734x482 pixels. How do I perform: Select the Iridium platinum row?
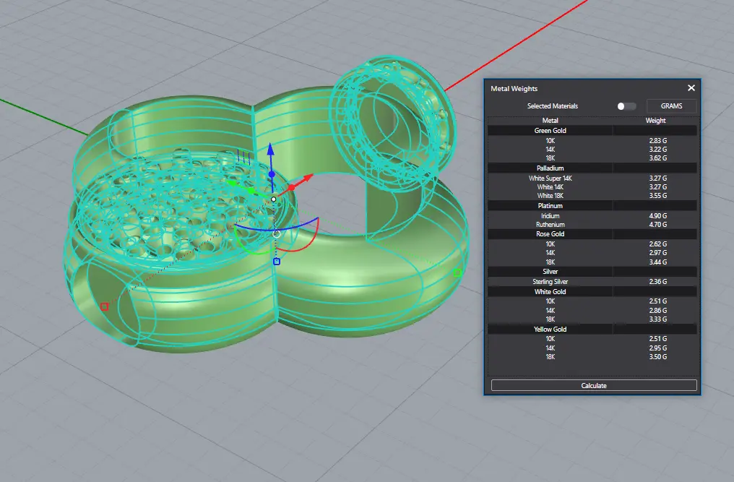click(550, 216)
